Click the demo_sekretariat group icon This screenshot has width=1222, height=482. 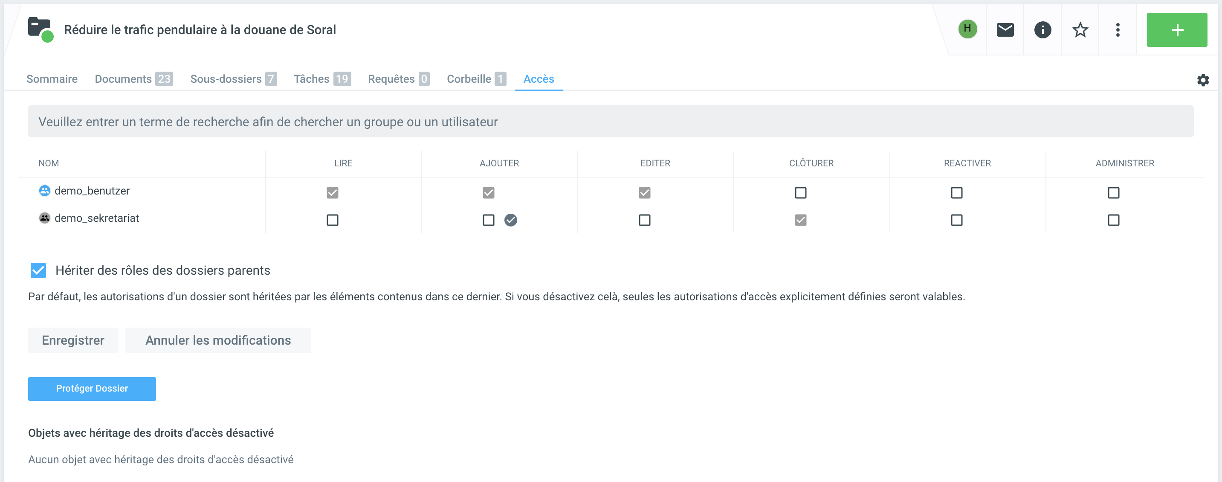(45, 218)
